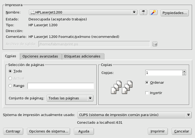
Task: Click the Opciones de sistema... button
Action: (48, 131)
